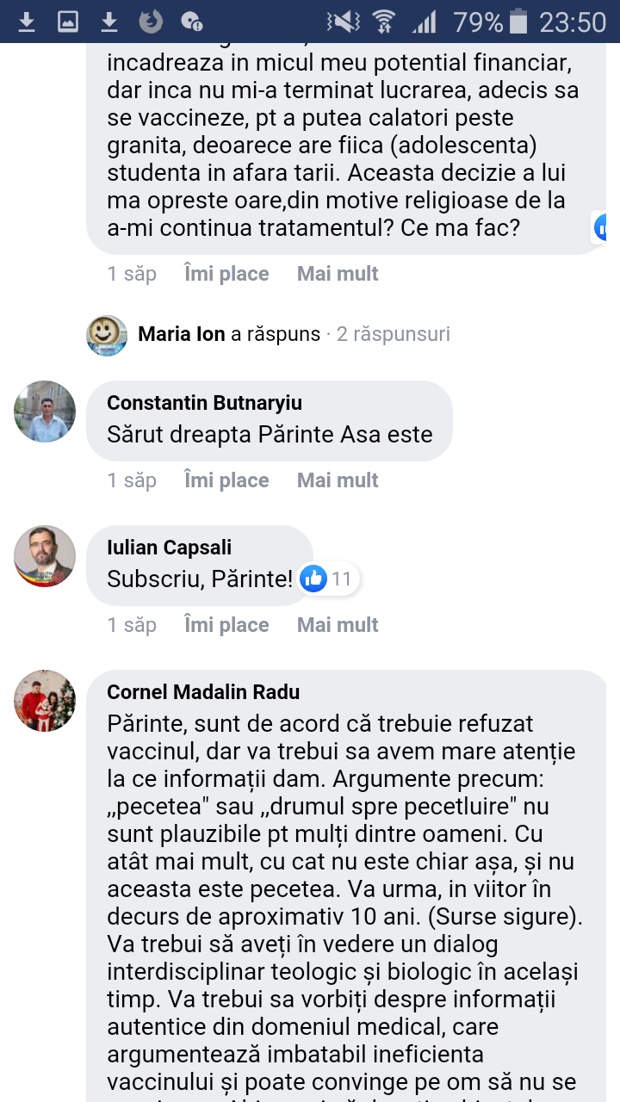620x1102 pixels.
Task: Open 'Mai mult' under Iulian Capsali's comment
Action: pyautogui.click(x=338, y=625)
